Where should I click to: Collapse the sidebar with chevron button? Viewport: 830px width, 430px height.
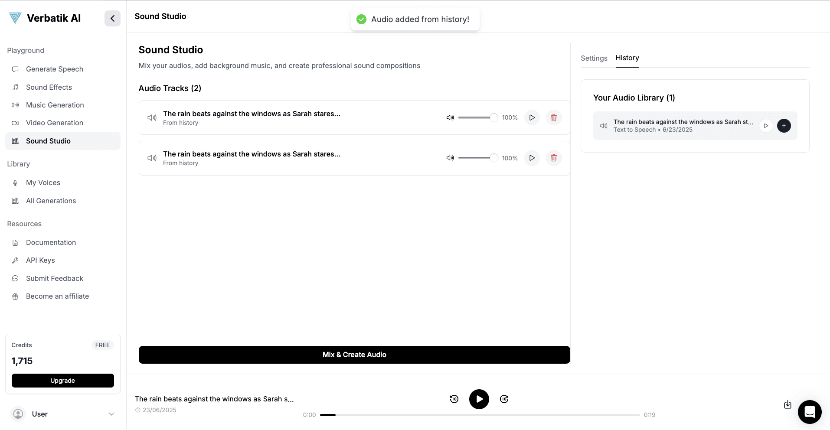(112, 18)
